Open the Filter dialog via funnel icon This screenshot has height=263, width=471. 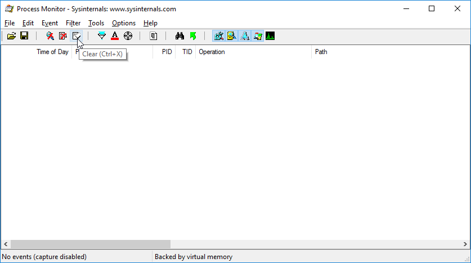coord(102,36)
